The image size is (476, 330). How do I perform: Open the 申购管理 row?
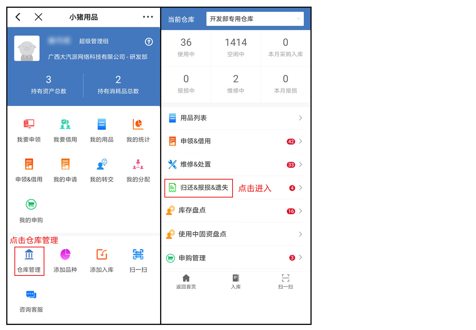click(236, 258)
